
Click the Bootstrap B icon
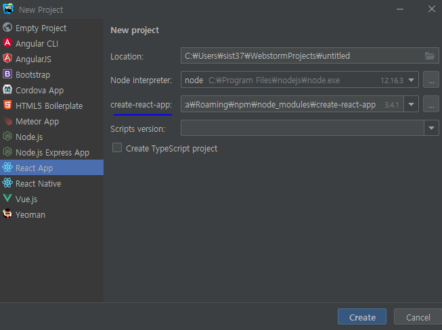coord(7,74)
